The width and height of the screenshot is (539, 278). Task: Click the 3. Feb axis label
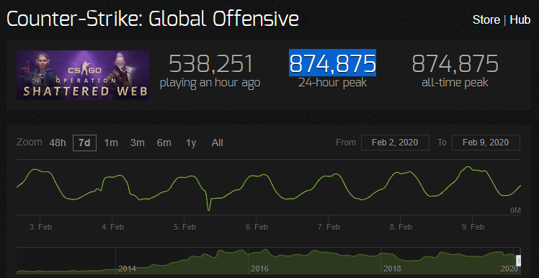pos(40,227)
